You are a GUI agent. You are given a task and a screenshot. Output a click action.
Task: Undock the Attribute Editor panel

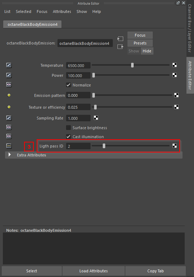tap(178, 3)
